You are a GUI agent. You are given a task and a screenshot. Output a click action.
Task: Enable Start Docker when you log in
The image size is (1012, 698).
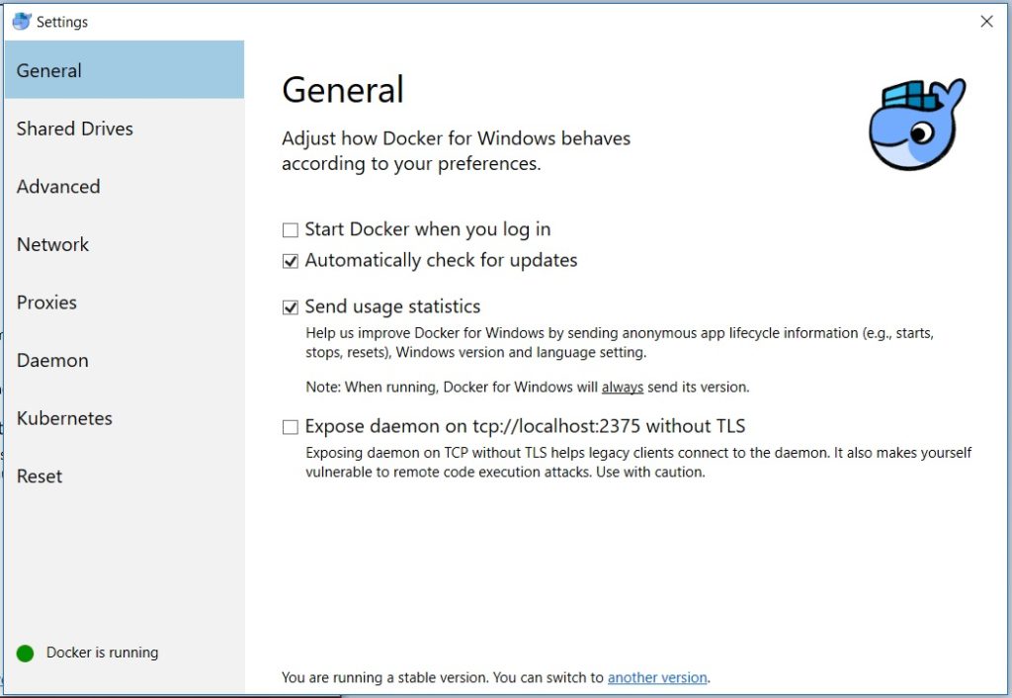tap(291, 230)
